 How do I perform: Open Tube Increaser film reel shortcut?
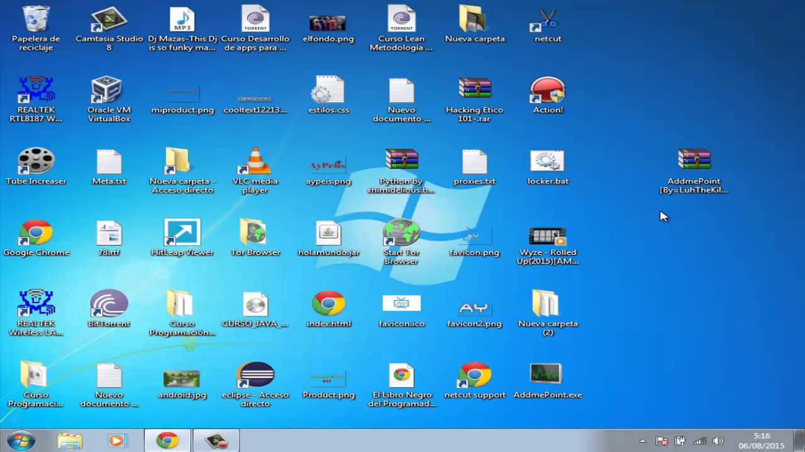pyautogui.click(x=36, y=162)
